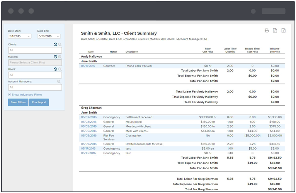The image size is (296, 193).
Task: Export report to Excel
Action: click(x=283, y=31)
